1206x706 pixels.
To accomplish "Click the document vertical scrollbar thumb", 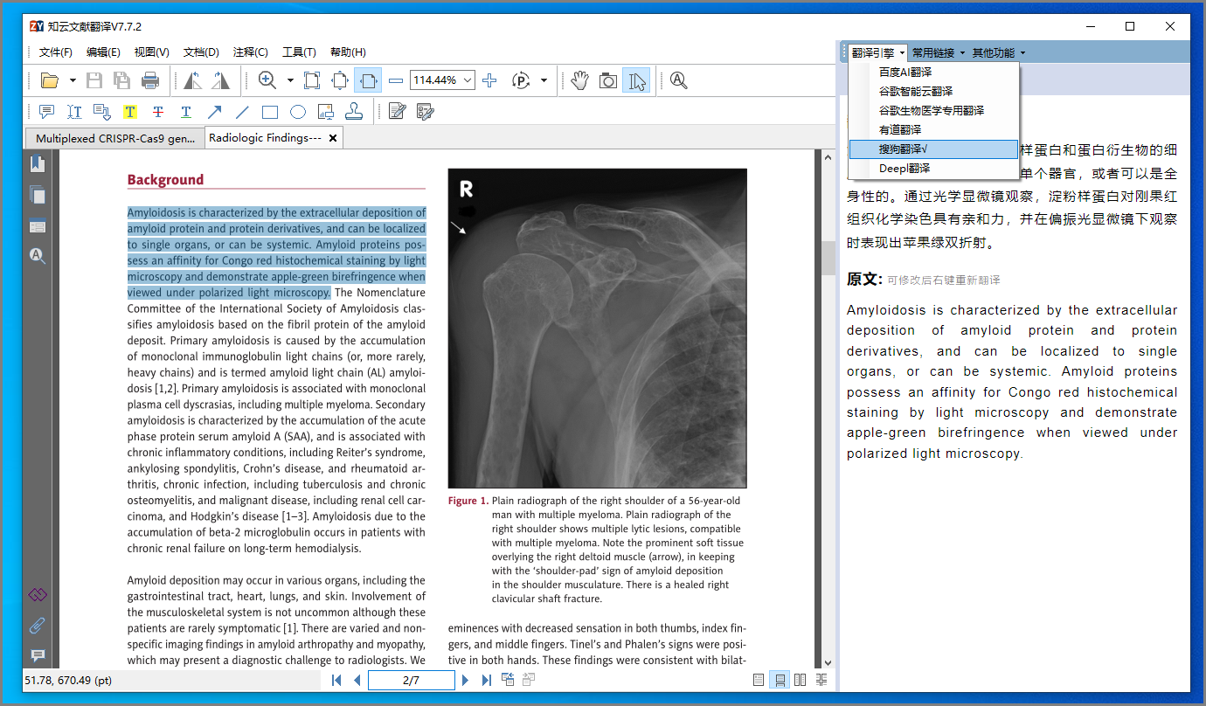I will coord(828,259).
